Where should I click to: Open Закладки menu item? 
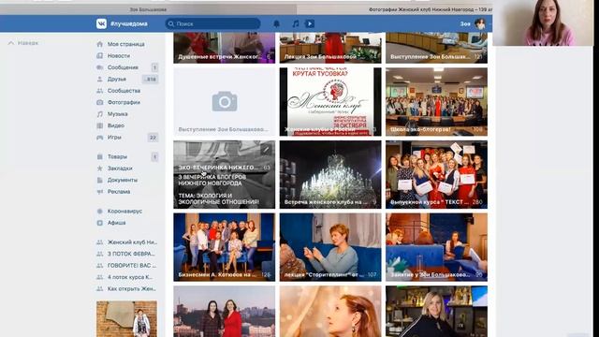pos(120,168)
